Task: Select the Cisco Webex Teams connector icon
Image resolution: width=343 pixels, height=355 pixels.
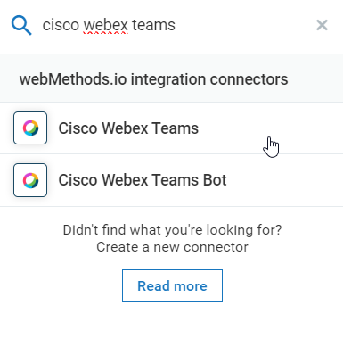Action: click(x=30, y=128)
